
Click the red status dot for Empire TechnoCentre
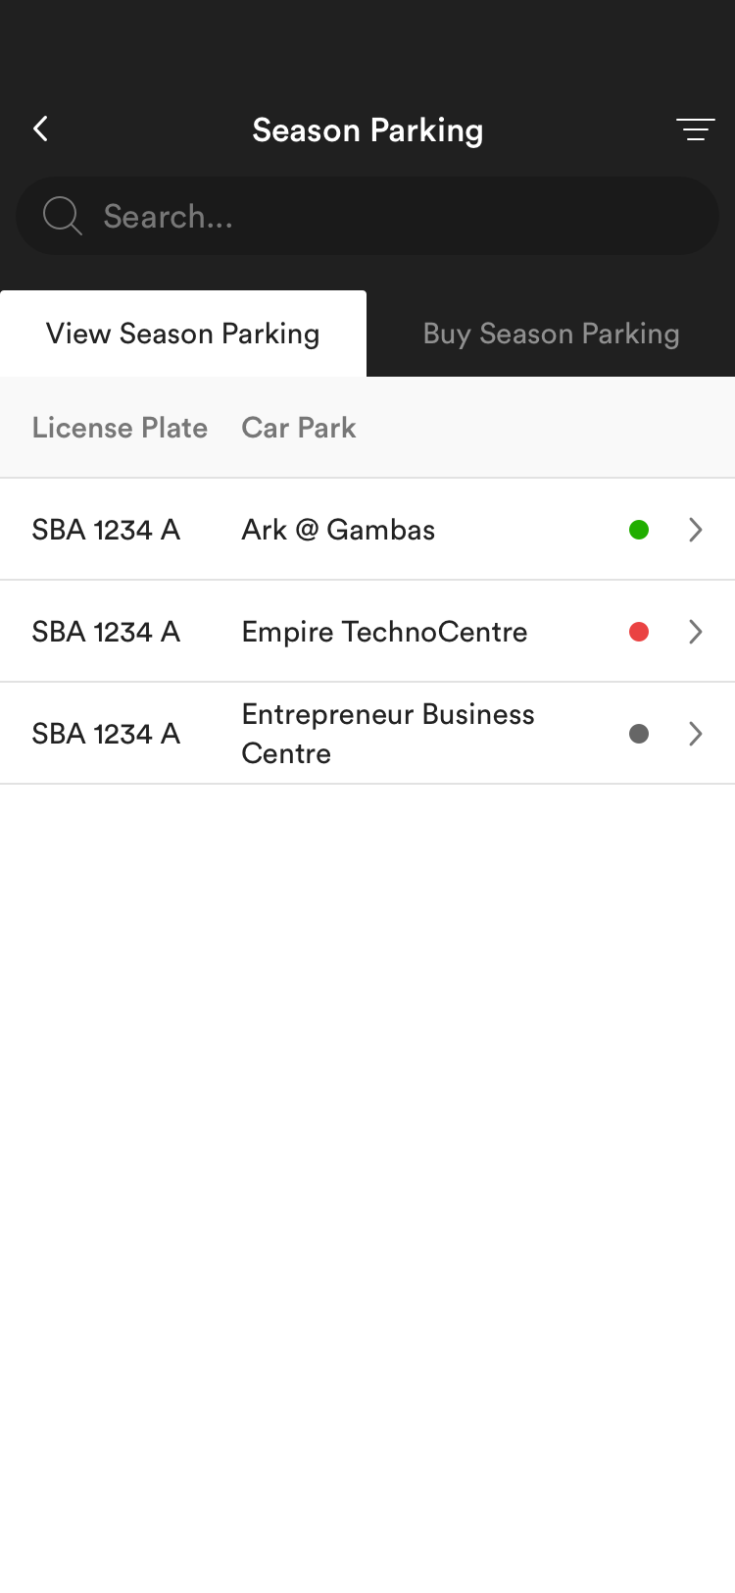coord(639,632)
